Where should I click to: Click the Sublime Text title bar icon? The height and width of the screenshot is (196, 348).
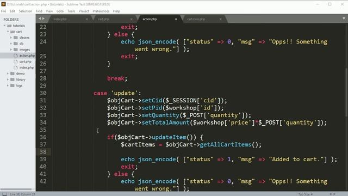[x=3, y=4]
